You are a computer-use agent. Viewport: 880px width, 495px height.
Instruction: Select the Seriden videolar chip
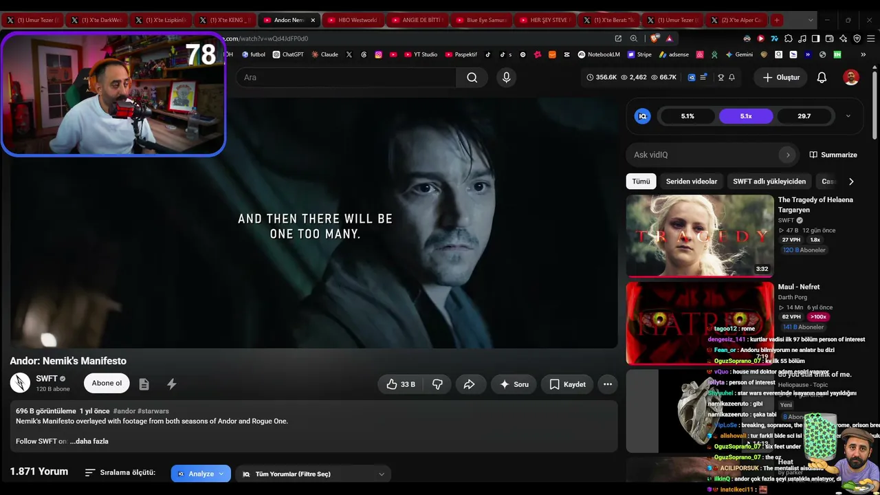pos(692,181)
